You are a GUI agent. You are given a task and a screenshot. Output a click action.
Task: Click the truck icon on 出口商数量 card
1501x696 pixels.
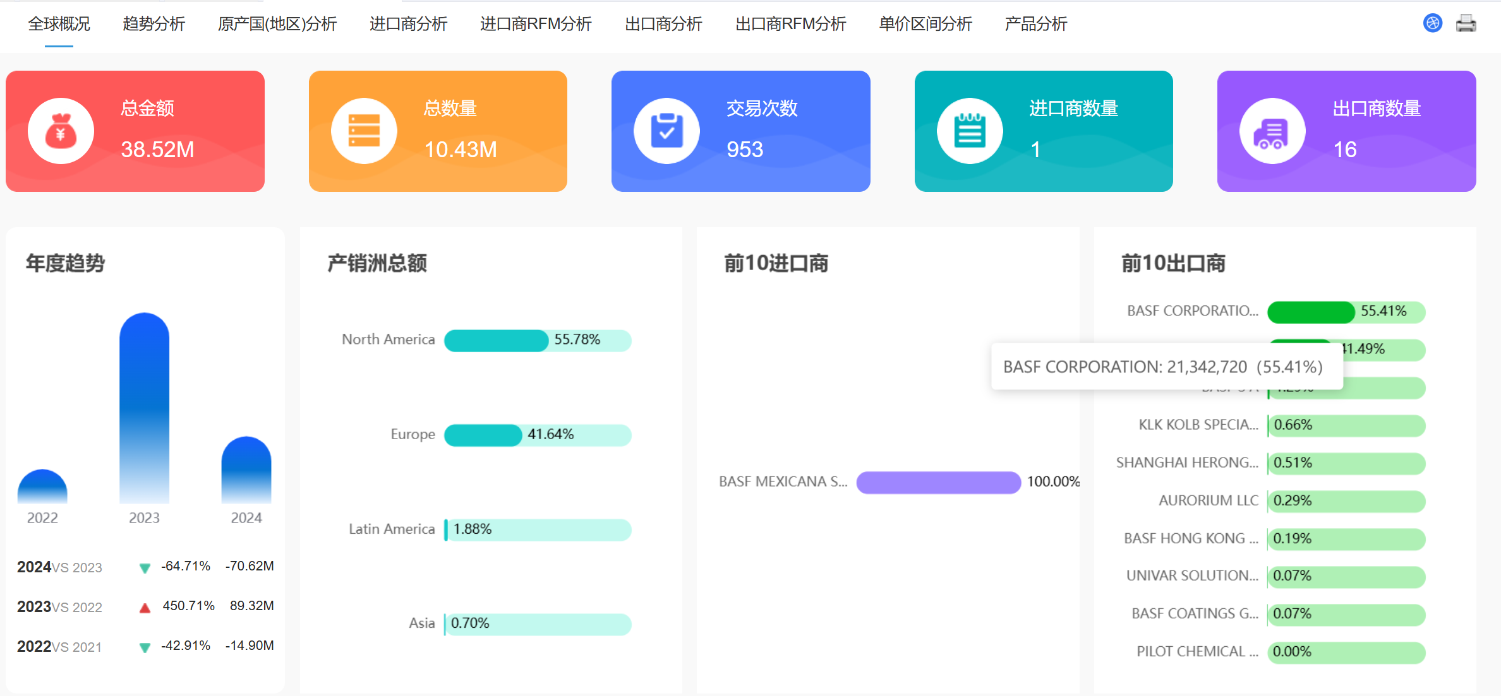[x=1272, y=130]
